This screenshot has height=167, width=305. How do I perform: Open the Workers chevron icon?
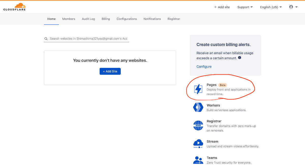[x=198, y=108]
